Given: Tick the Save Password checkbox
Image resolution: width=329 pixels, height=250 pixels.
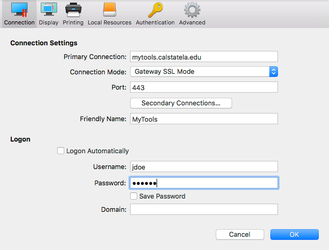Looking at the screenshot, I should (x=134, y=196).
